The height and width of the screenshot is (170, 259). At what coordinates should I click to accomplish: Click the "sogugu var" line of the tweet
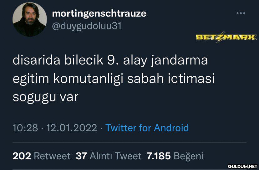coord(45,97)
